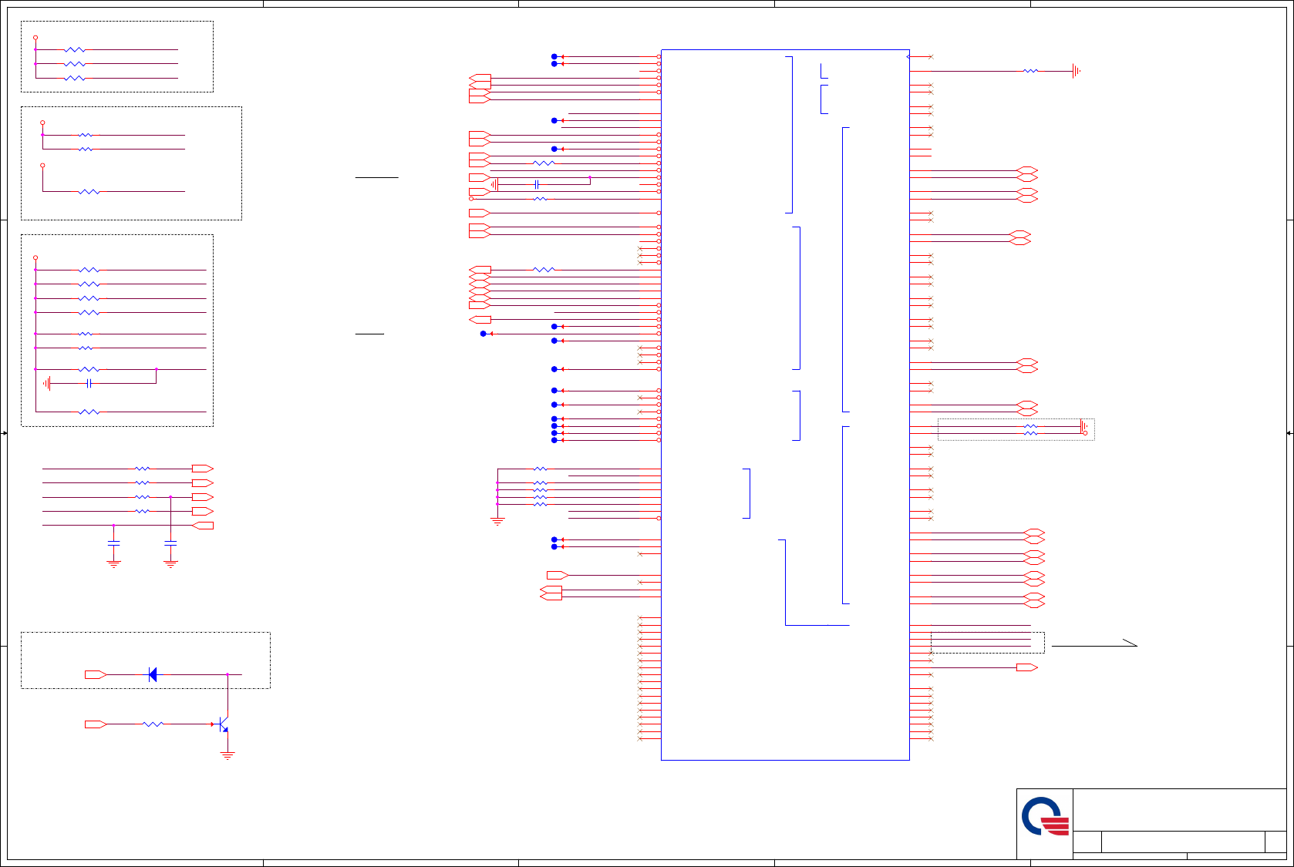This screenshot has height=867, width=1294.
Task: Select the bottom resistor in the third dashed box
Action: (89, 412)
